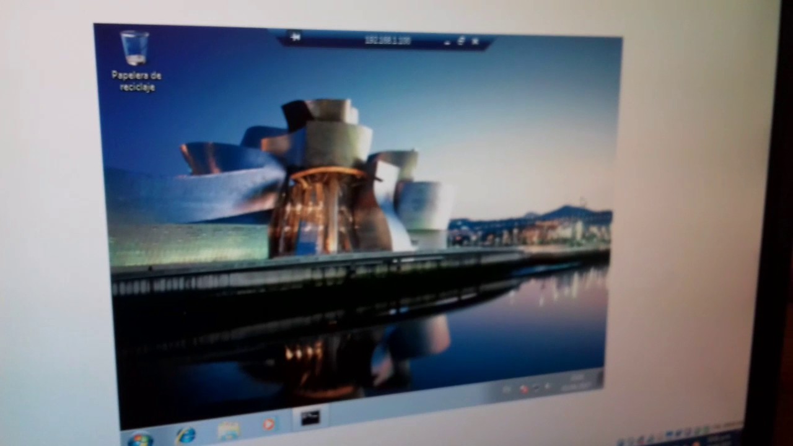This screenshot has height=446, width=793.
Task: Launch Internet Explorer from the taskbar
Action: pyautogui.click(x=185, y=435)
